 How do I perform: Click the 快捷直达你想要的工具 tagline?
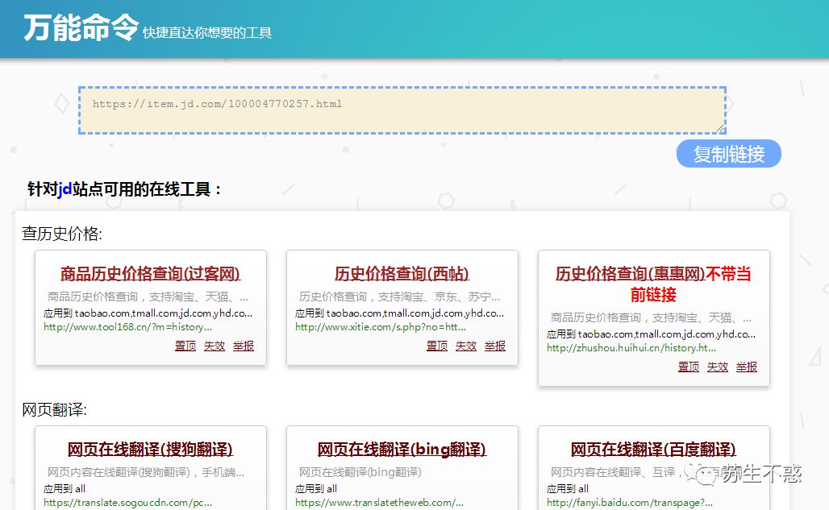click(207, 33)
